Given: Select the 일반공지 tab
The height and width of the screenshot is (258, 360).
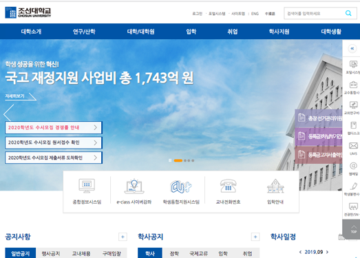Looking at the screenshot, I should coord(21,253).
